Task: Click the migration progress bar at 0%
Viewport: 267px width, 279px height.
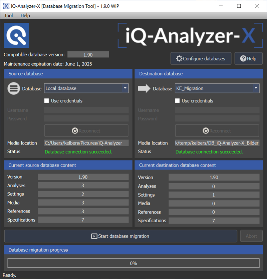Action: pos(133,263)
